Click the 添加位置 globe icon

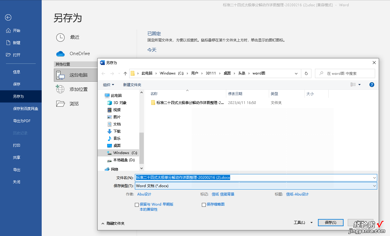click(x=60, y=89)
